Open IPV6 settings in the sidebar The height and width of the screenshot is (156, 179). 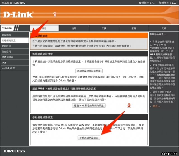[x=15, y=63]
